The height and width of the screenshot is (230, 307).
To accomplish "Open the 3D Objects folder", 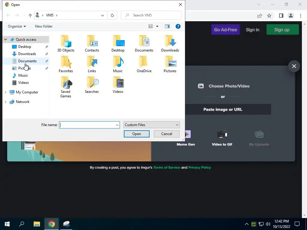I will click(66, 43).
